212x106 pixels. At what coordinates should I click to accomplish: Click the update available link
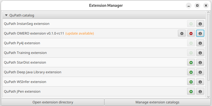click(80, 33)
